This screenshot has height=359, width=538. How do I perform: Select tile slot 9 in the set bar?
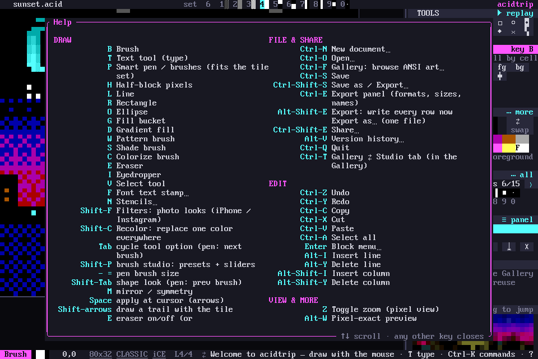331,4
